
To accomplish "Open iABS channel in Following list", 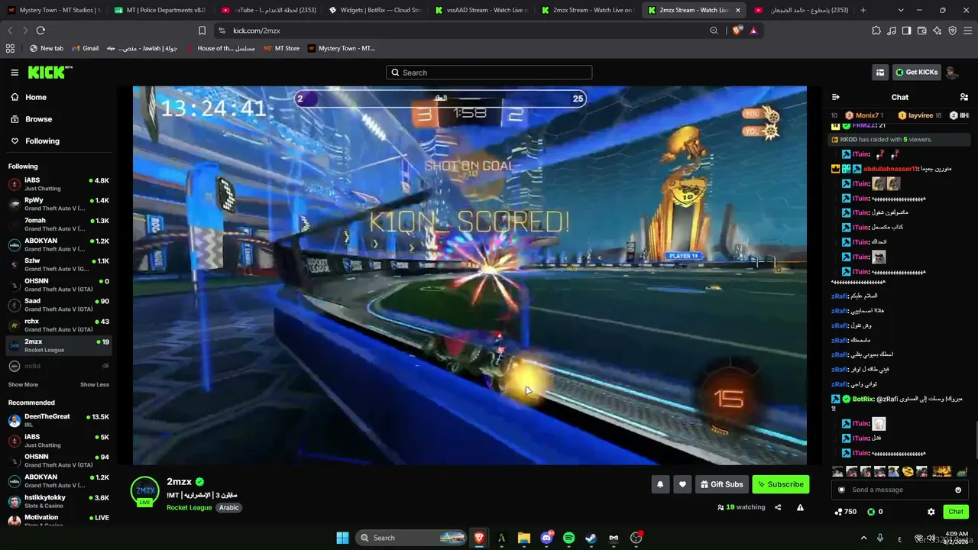I will [x=58, y=184].
